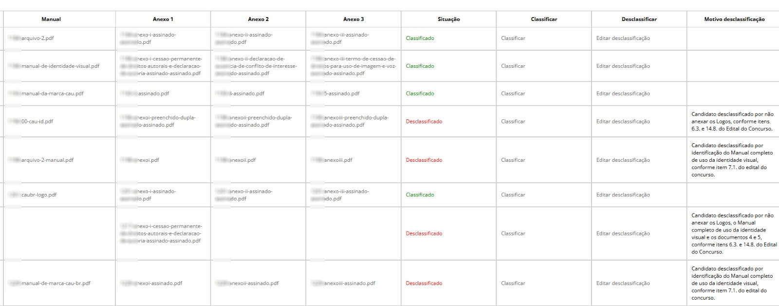Click Classificar in the 00-cau-id.pdf row

click(513, 121)
